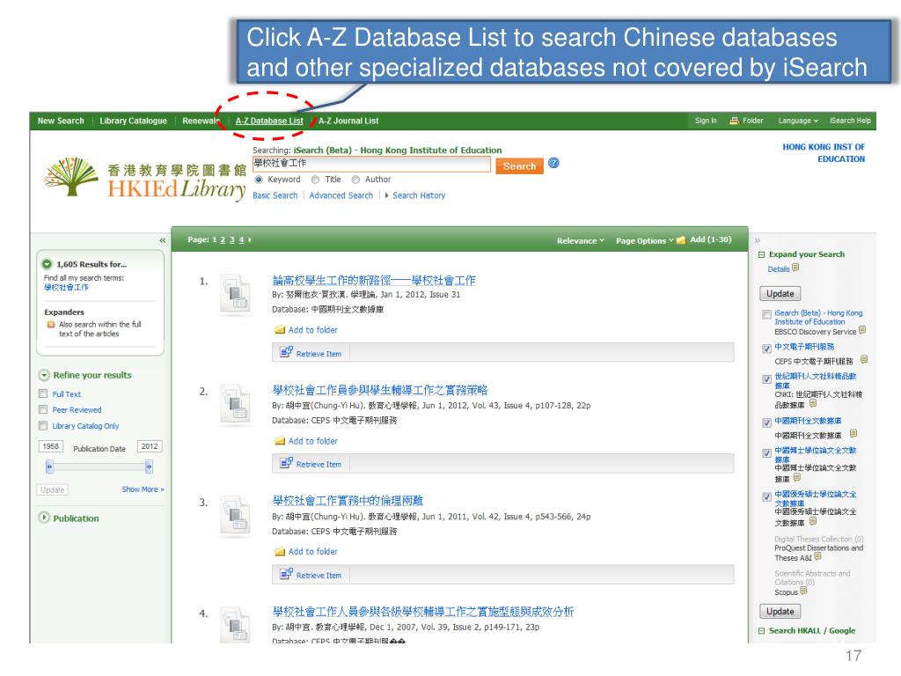Screen dimensions: 901x676
Task: Click the 2012 end year field
Action: pos(150,446)
